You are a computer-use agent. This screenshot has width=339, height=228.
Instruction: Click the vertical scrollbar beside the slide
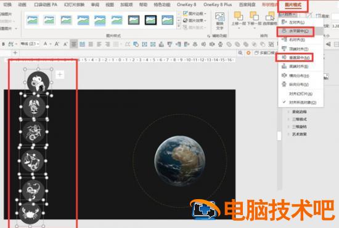[279, 136]
